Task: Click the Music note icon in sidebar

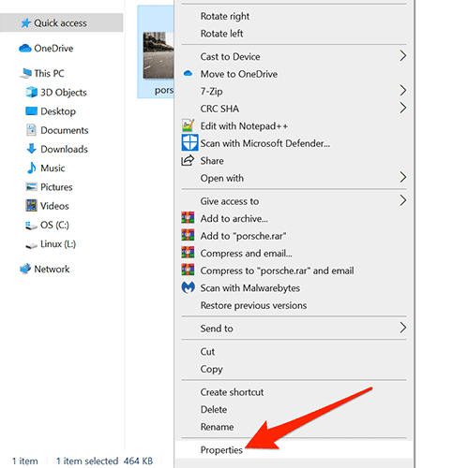Action: click(31, 168)
